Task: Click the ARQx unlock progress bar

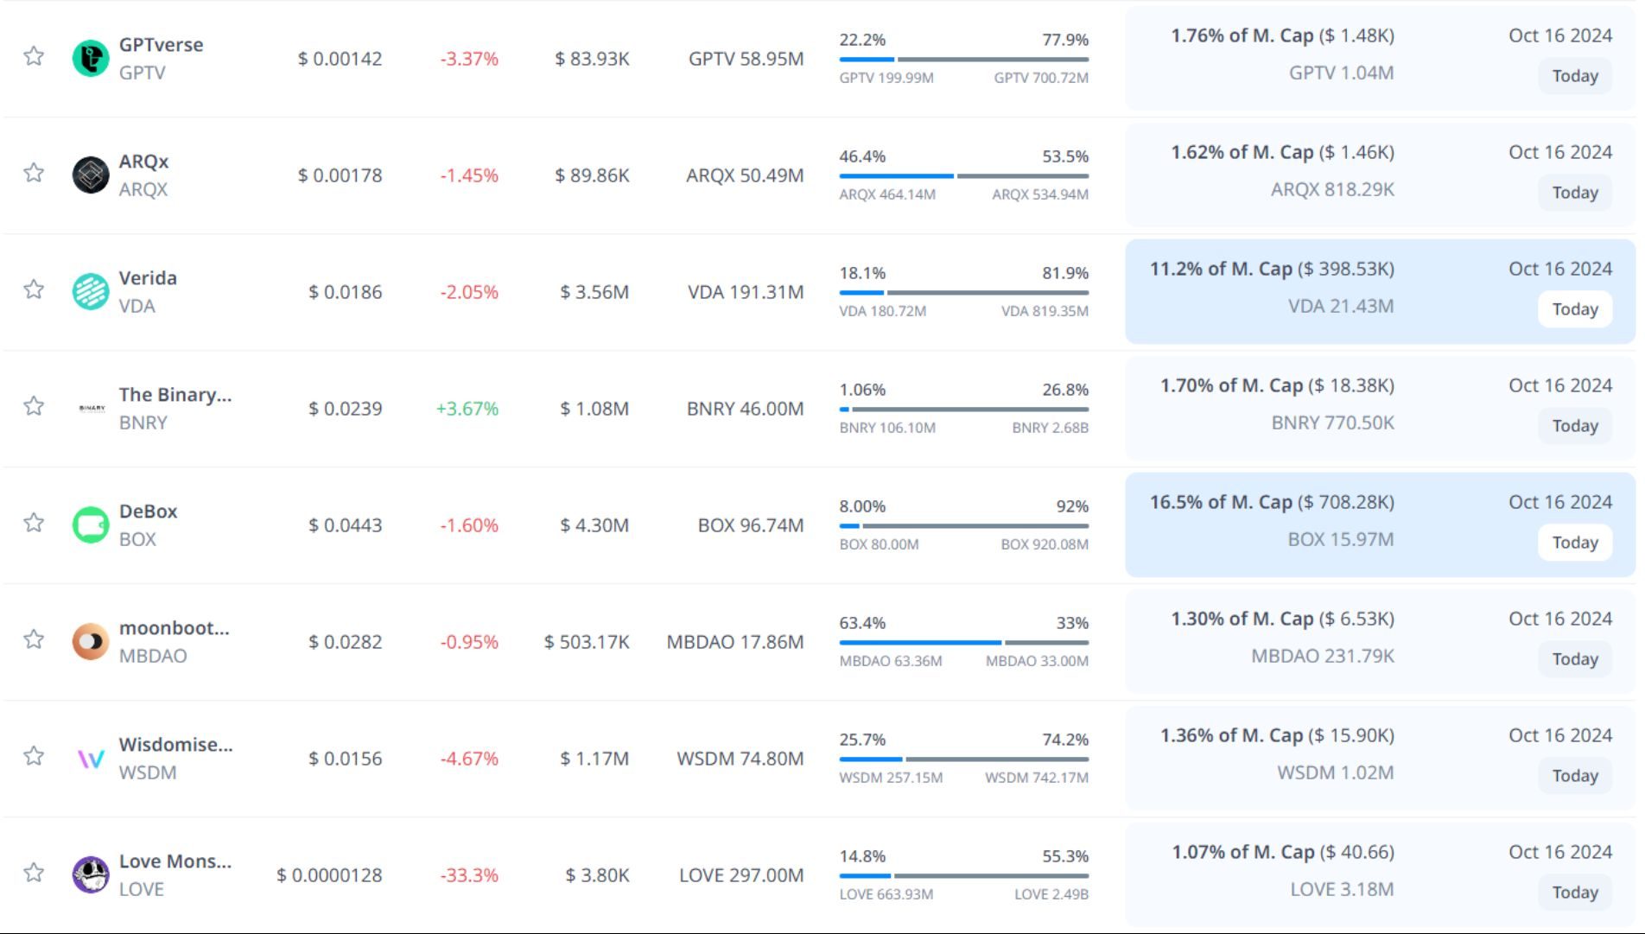Action: point(963,176)
